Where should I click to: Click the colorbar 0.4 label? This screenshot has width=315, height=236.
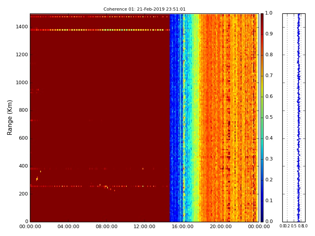pos(269,138)
